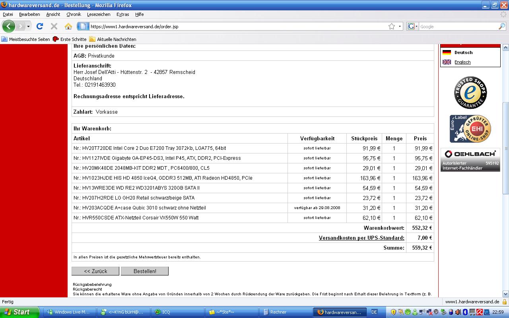509x318 pixels.
Task: Go back with the browser back arrow
Action: point(9,26)
